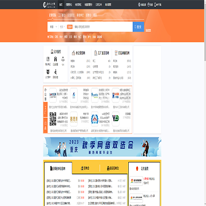Click the QR code image in company listings

pos(53,119)
